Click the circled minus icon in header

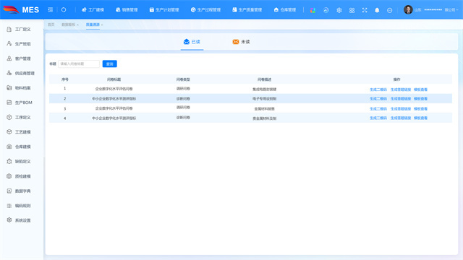pyautogui.click(x=389, y=10)
